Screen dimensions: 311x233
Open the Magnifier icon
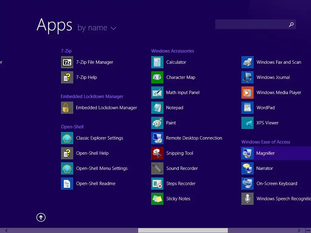[248, 153]
